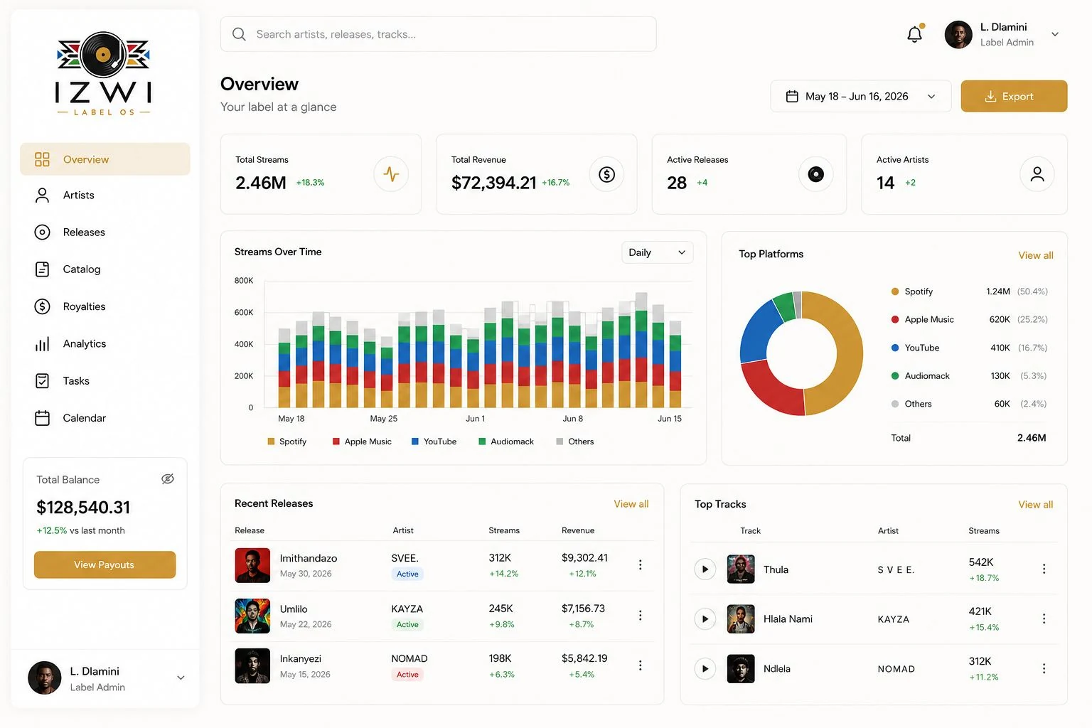Open options menu for Umlilo release
The height and width of the screenshot is (728, 1092).
tap(640, 616)
